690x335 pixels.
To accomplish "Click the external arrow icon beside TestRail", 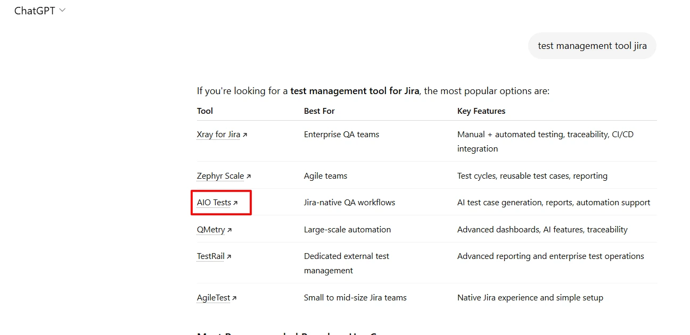I will point(228,257).
